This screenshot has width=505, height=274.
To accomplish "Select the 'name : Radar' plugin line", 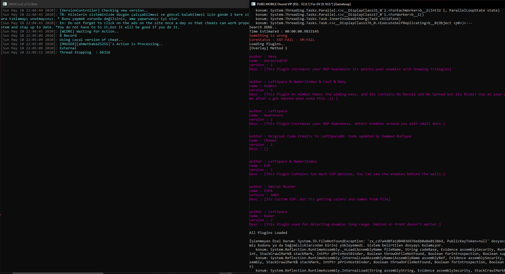I will (x=262, y=216).
